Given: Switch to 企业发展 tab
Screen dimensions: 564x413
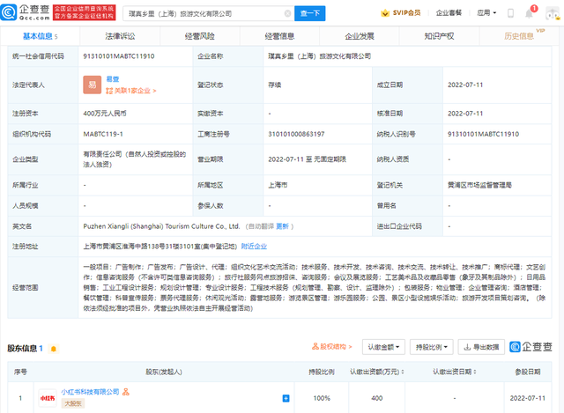Looking at the screenshot, I should (360, 36).
